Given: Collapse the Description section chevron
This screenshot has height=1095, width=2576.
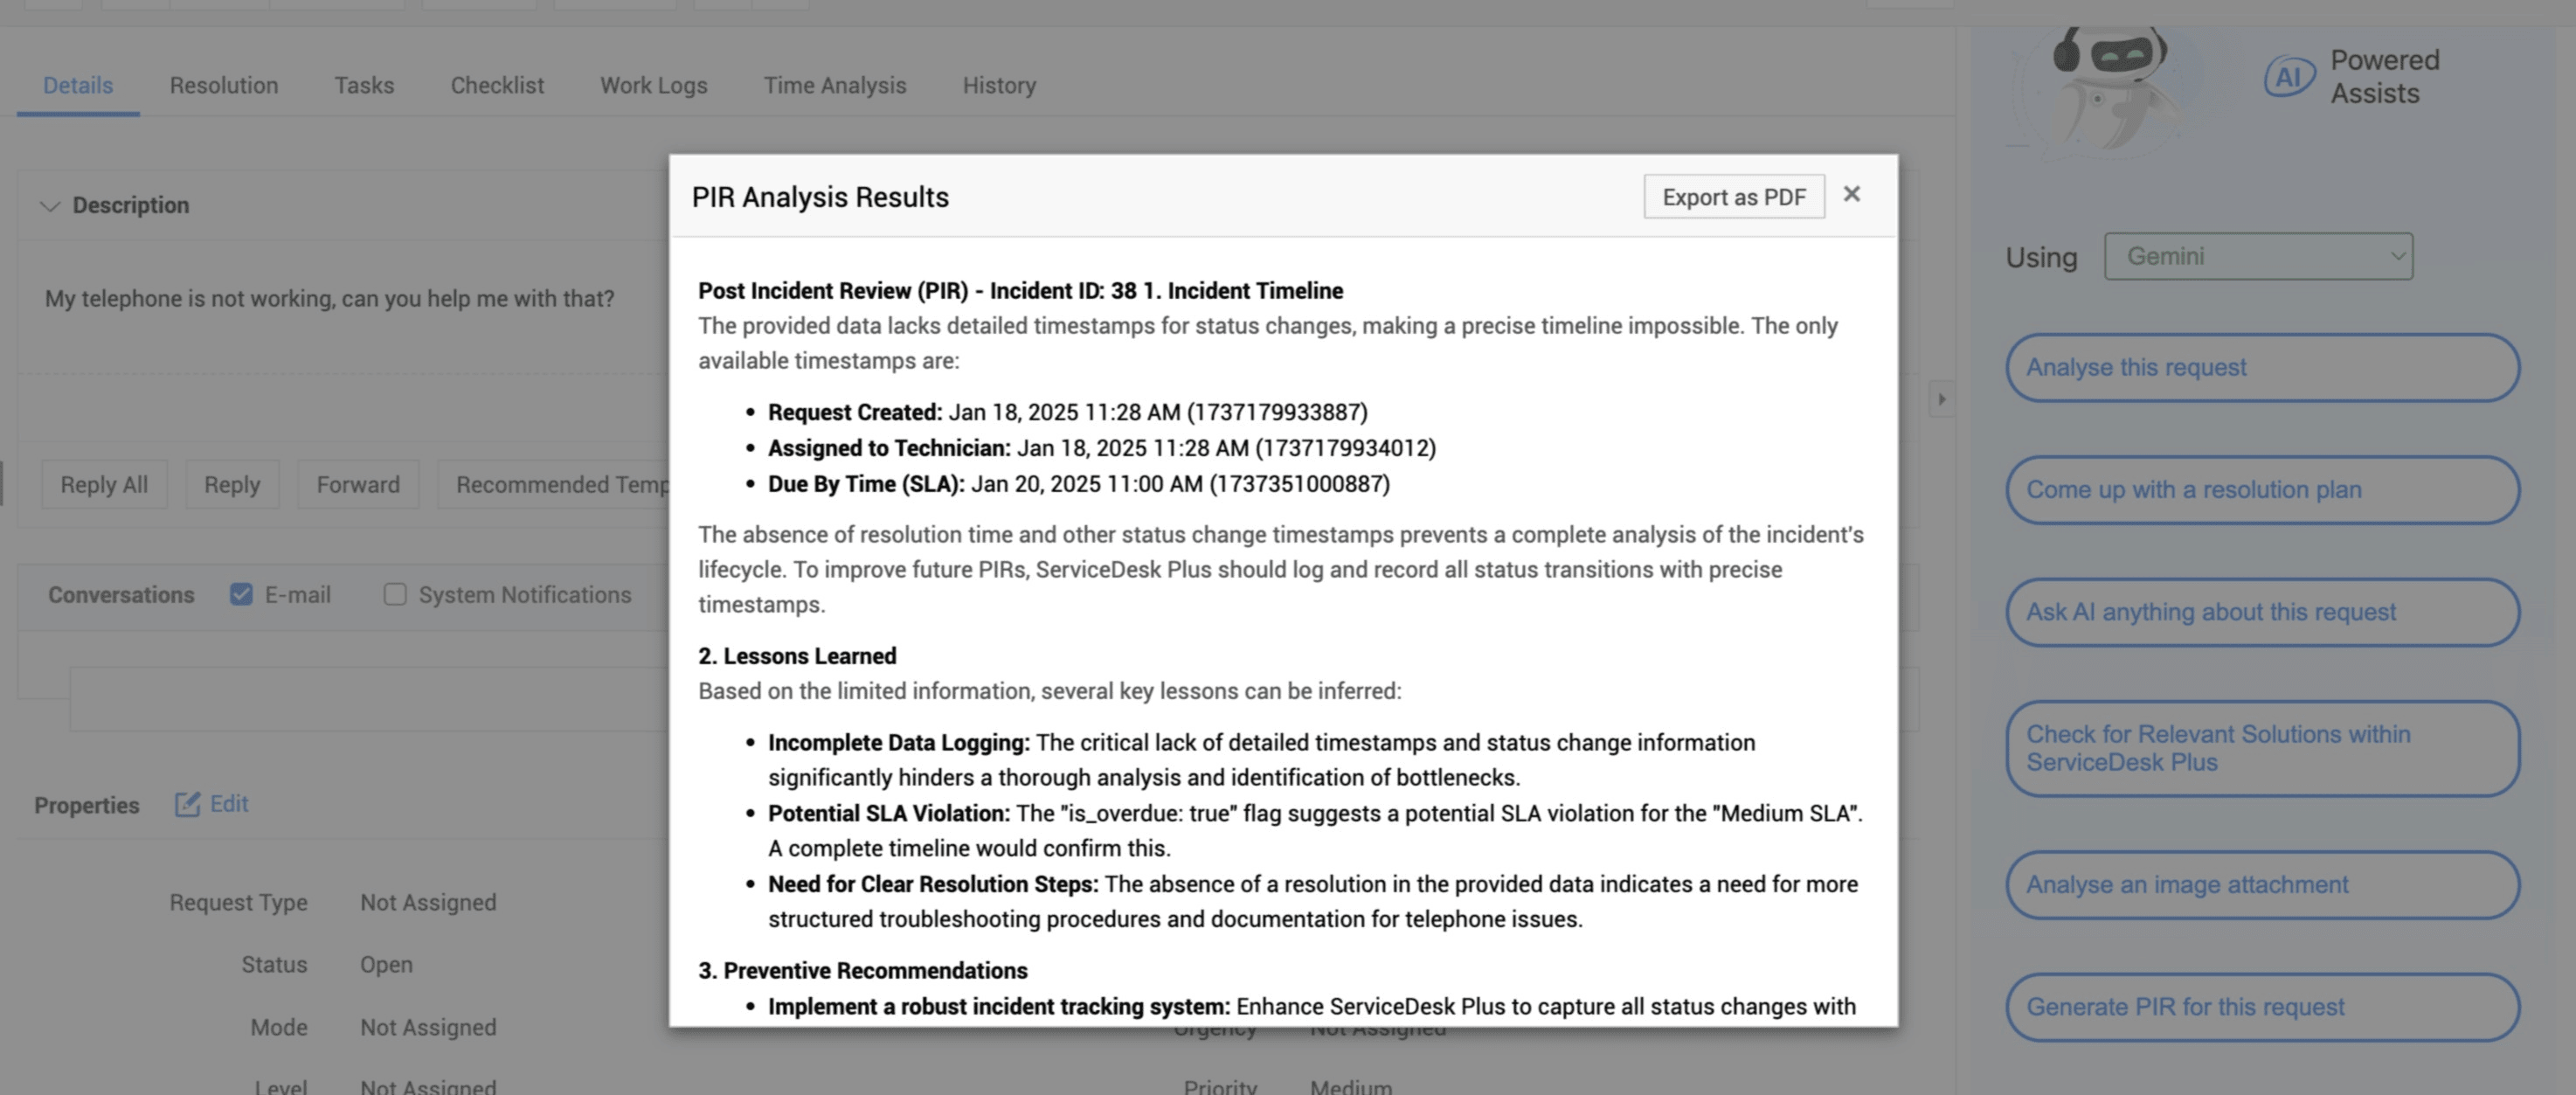Looking at the screenshot, I should click(49, 206).
